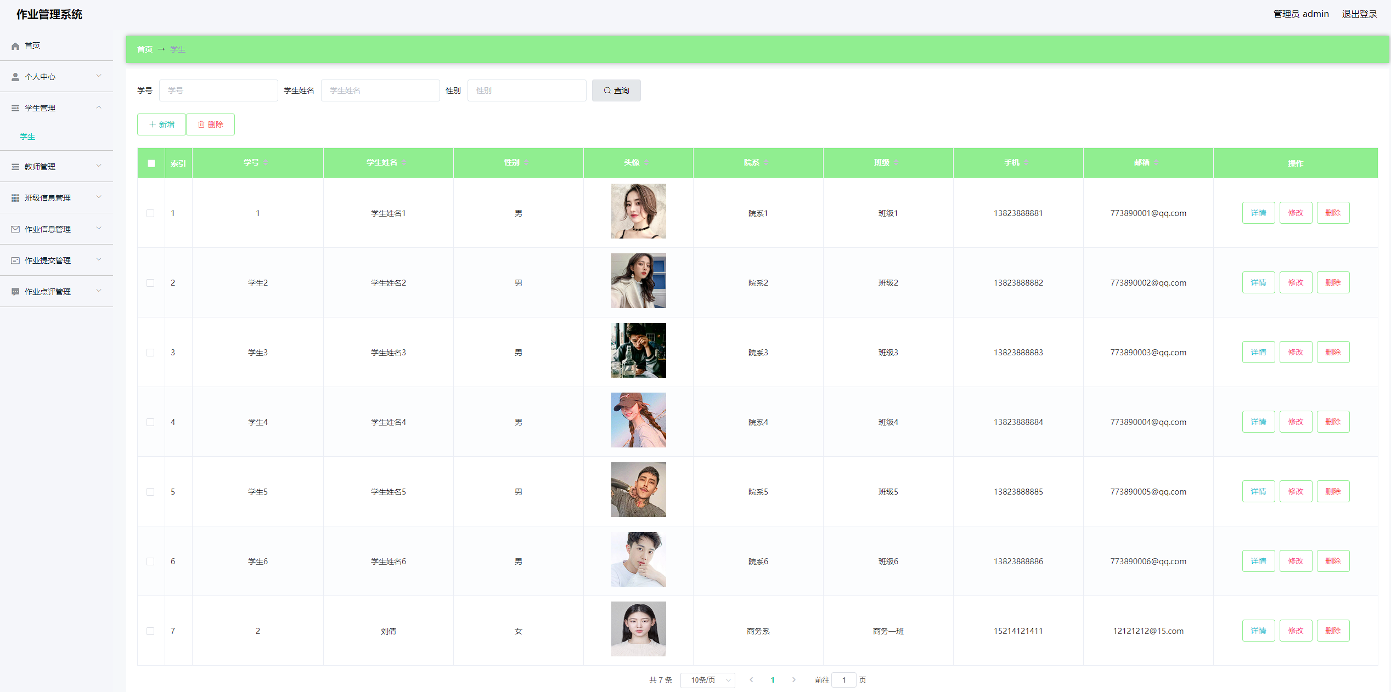Open the 10条/页 page size dropdown
Image resolution: width=1391 pixels, height=692 pixels.
(707, 680)
